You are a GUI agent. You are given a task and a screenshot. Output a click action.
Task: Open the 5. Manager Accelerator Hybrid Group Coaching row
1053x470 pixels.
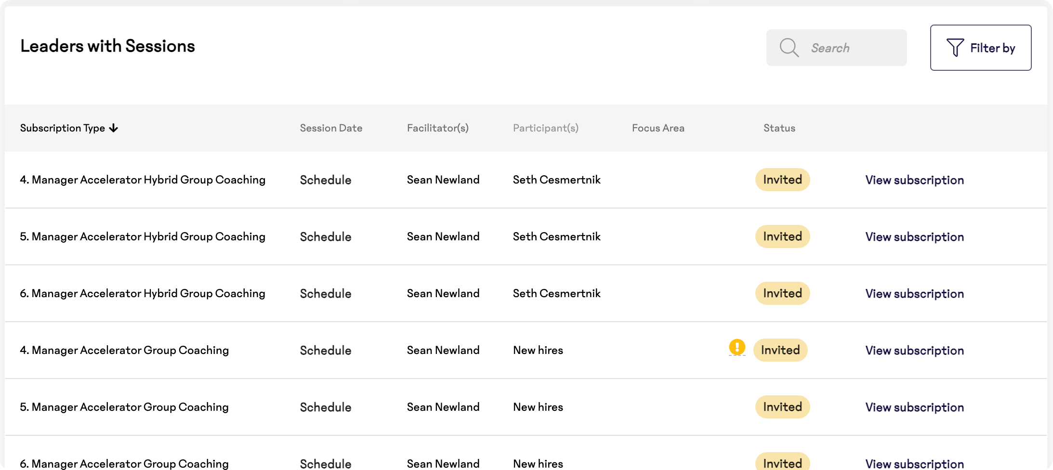tap(526, 236)
